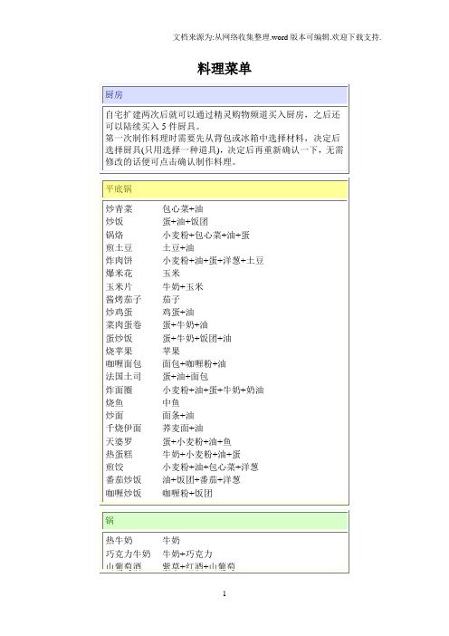Click the page title 料理菜单
449x636 pixels.
pos(224,69)
